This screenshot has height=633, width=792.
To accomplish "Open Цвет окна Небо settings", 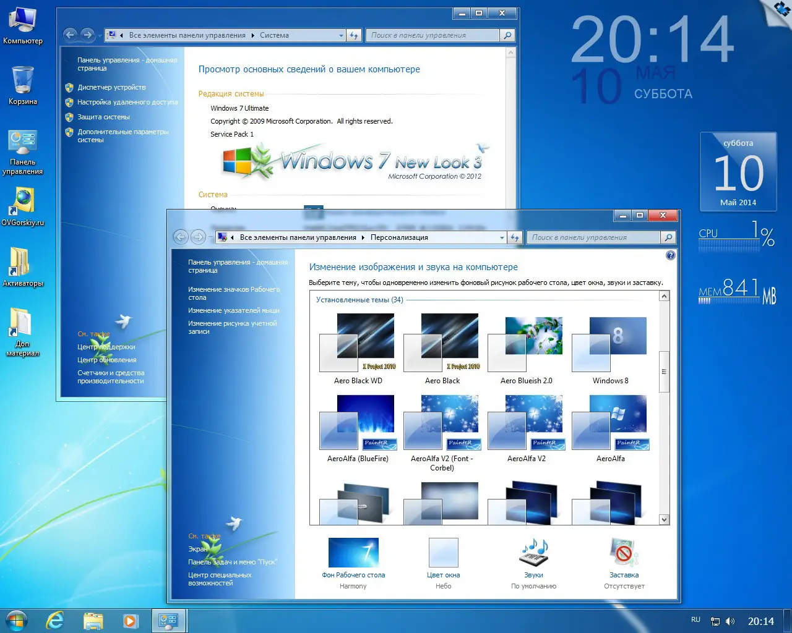I will 443,563.
